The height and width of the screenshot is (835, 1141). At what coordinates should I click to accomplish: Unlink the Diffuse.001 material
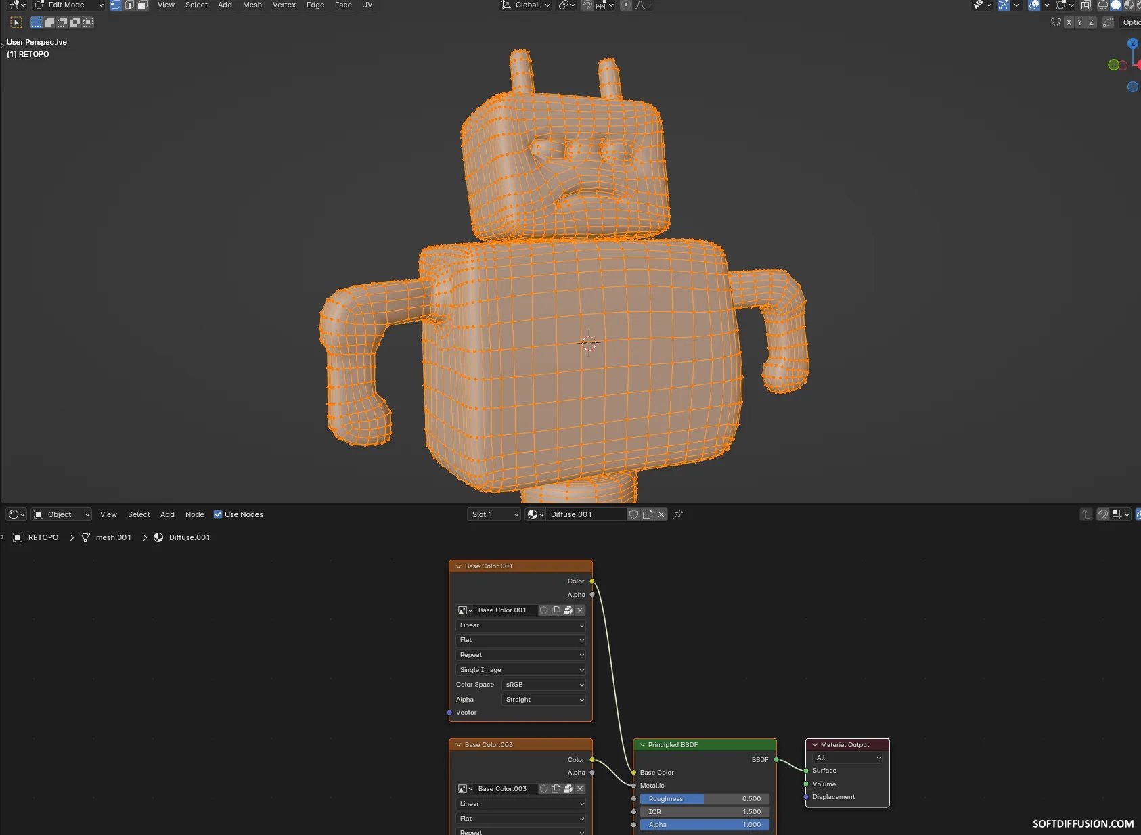point(661,514)
